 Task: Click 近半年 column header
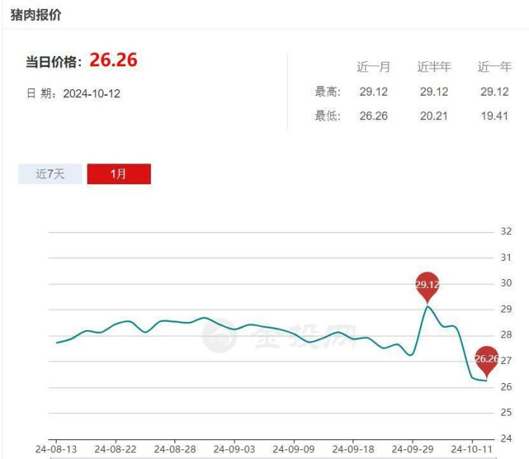coord(434,67)
